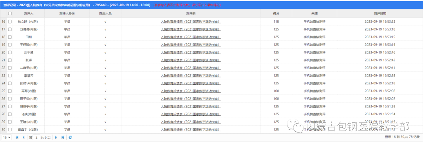Screen dimensions: 423x145
Task: Open row 27 入院教育反馈表 link
Action: pyautogui.click(x=191, y=106)
